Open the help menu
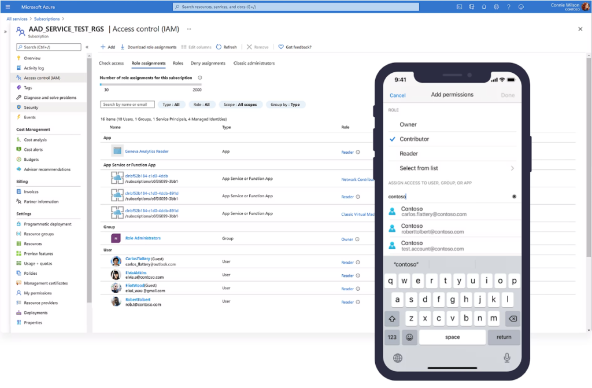Viewport: 592px width, 388px height. [x=509, y=6]
